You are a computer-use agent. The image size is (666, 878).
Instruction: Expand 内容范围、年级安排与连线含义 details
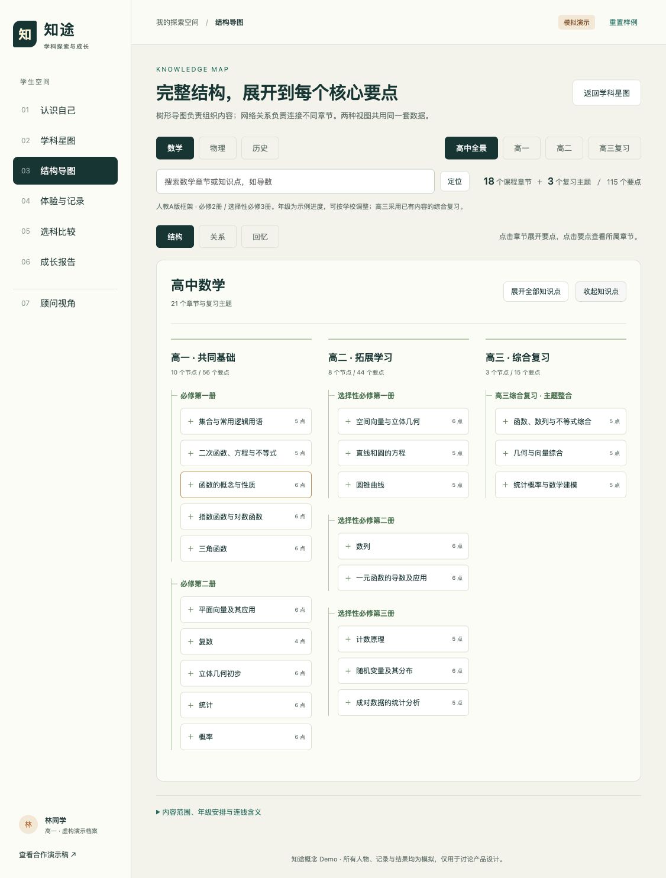tap(209, 812)
